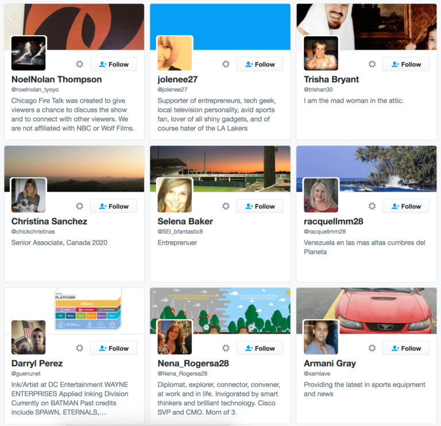Image resolution: width=441 pixels, height=426 pixels.
Task: Follow Trisha Bryant
Action: 406,64
